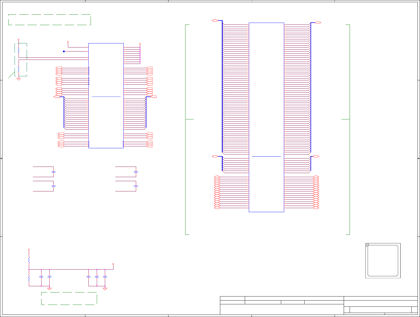Click the pin-1 corner marker of package outline
420x317 pixels.
(x=367, y=245)
